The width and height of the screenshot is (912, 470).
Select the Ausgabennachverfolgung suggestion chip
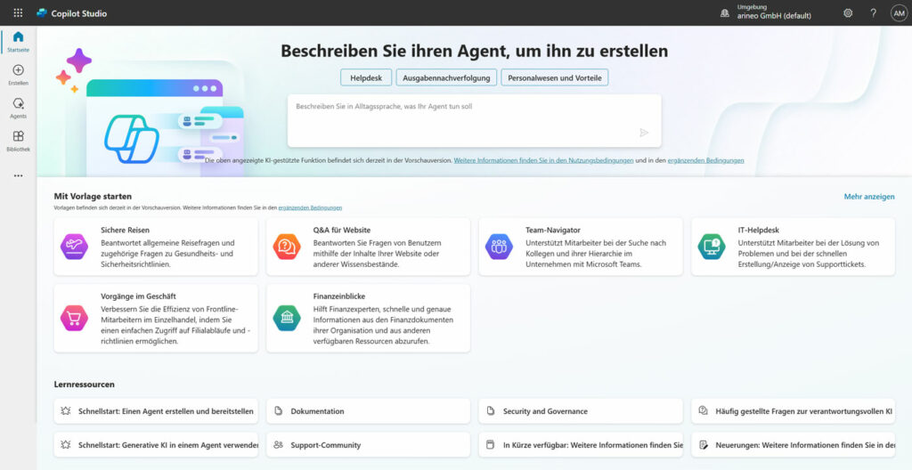(447, 77)
